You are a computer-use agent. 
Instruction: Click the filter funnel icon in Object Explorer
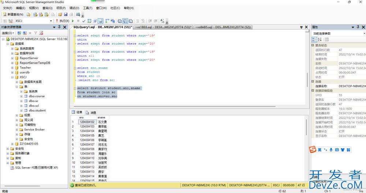click(36, 33)
